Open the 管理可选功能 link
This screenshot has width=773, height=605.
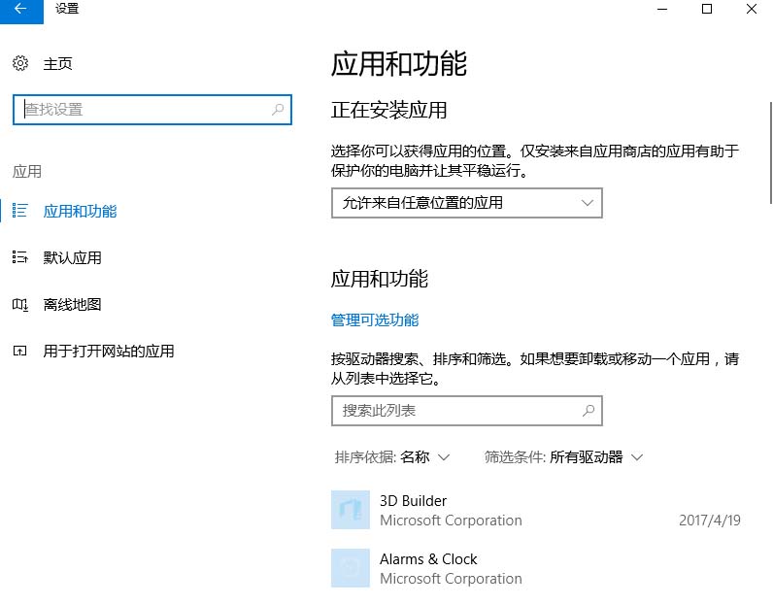(x=375, y=319)
